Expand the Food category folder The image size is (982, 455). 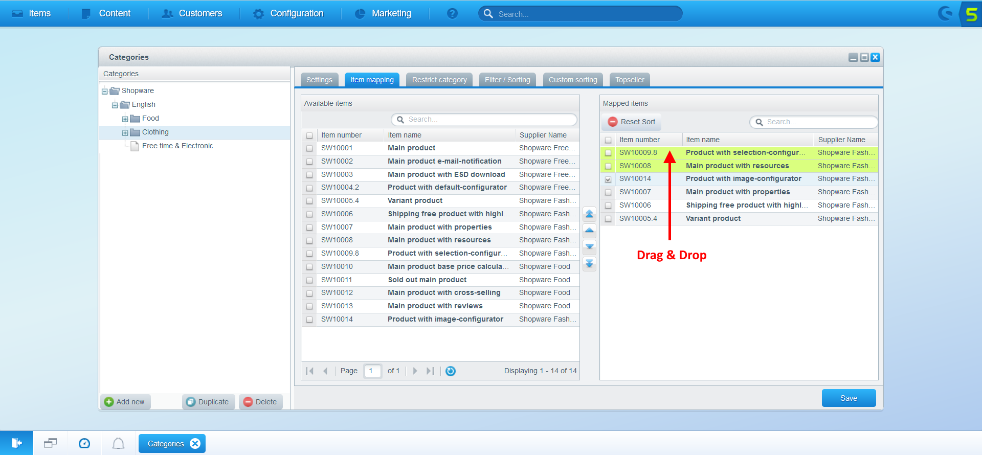pos(125,119)
